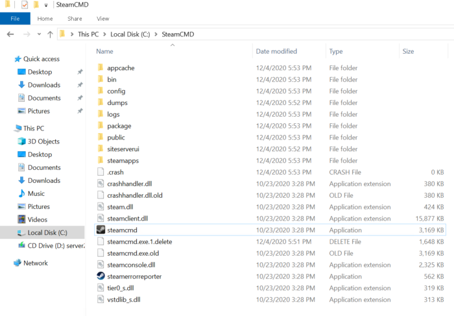
Task: Open the View ribbon tab
Action: (x=102, y=19)
